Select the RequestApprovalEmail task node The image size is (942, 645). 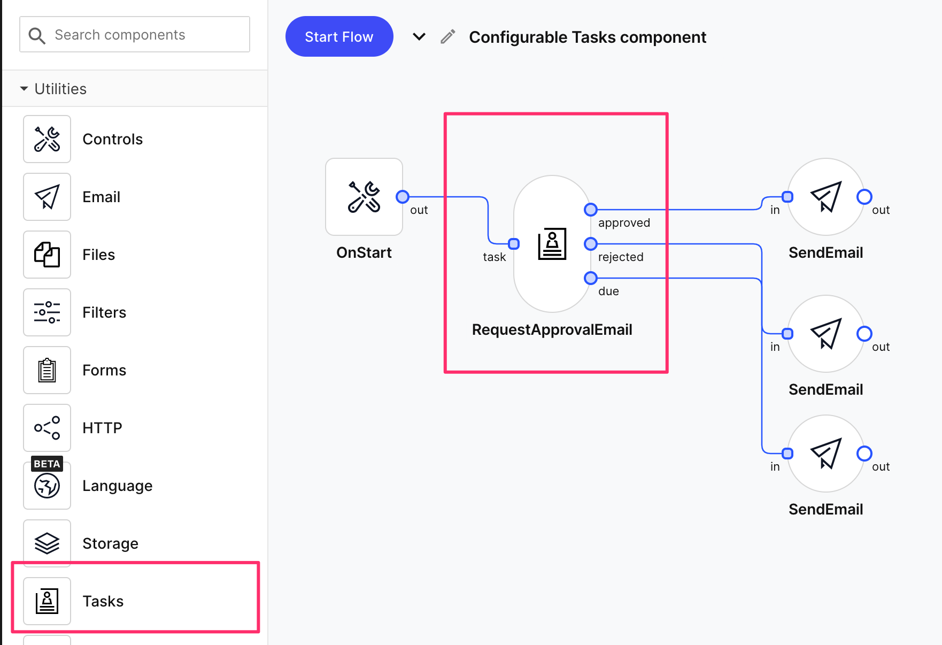point(552,244)
